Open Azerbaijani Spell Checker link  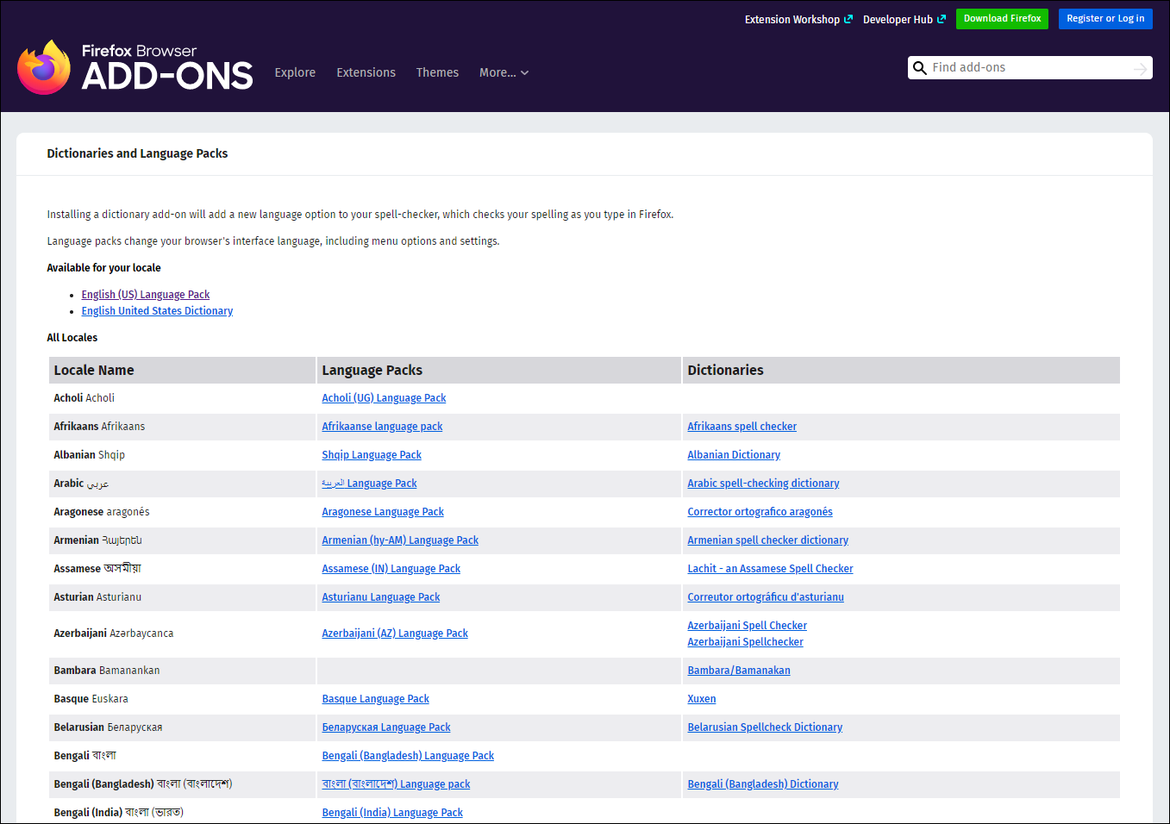747,626
